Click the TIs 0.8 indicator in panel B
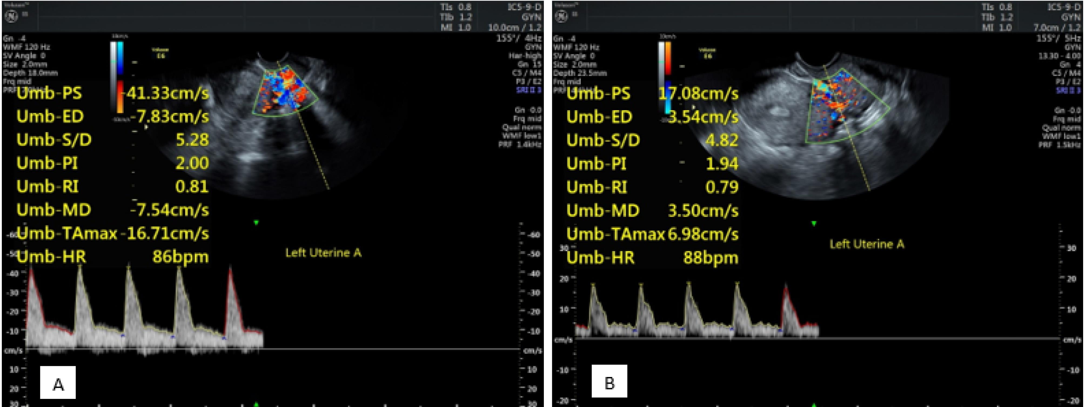Image resolution: width=1085 pixels, height=407 pixels. click(x=997, y=7)
